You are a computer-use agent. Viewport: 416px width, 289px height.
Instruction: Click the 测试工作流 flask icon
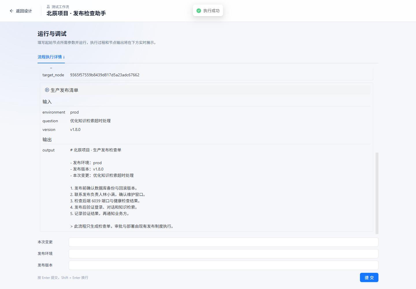click(48, 7)
